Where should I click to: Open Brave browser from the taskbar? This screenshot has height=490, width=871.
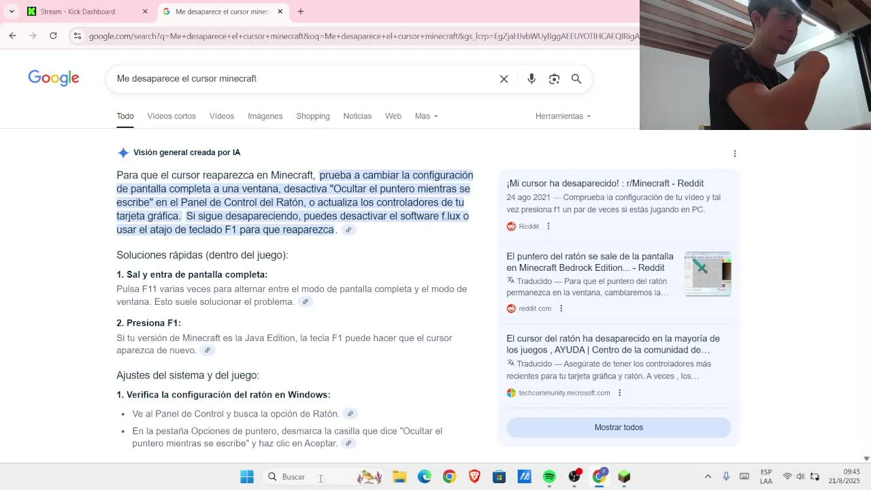[474, 477]
